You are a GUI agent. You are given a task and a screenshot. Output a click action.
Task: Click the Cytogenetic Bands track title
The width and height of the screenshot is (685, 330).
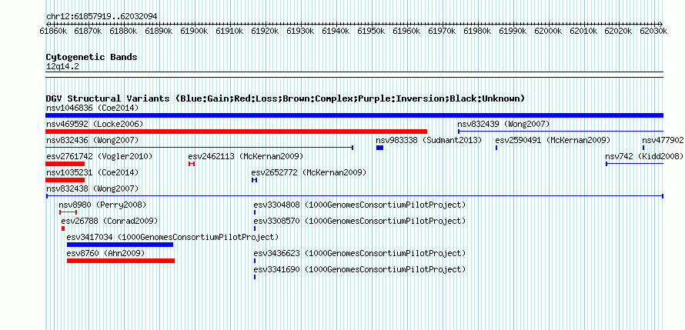tap(92, 57)
